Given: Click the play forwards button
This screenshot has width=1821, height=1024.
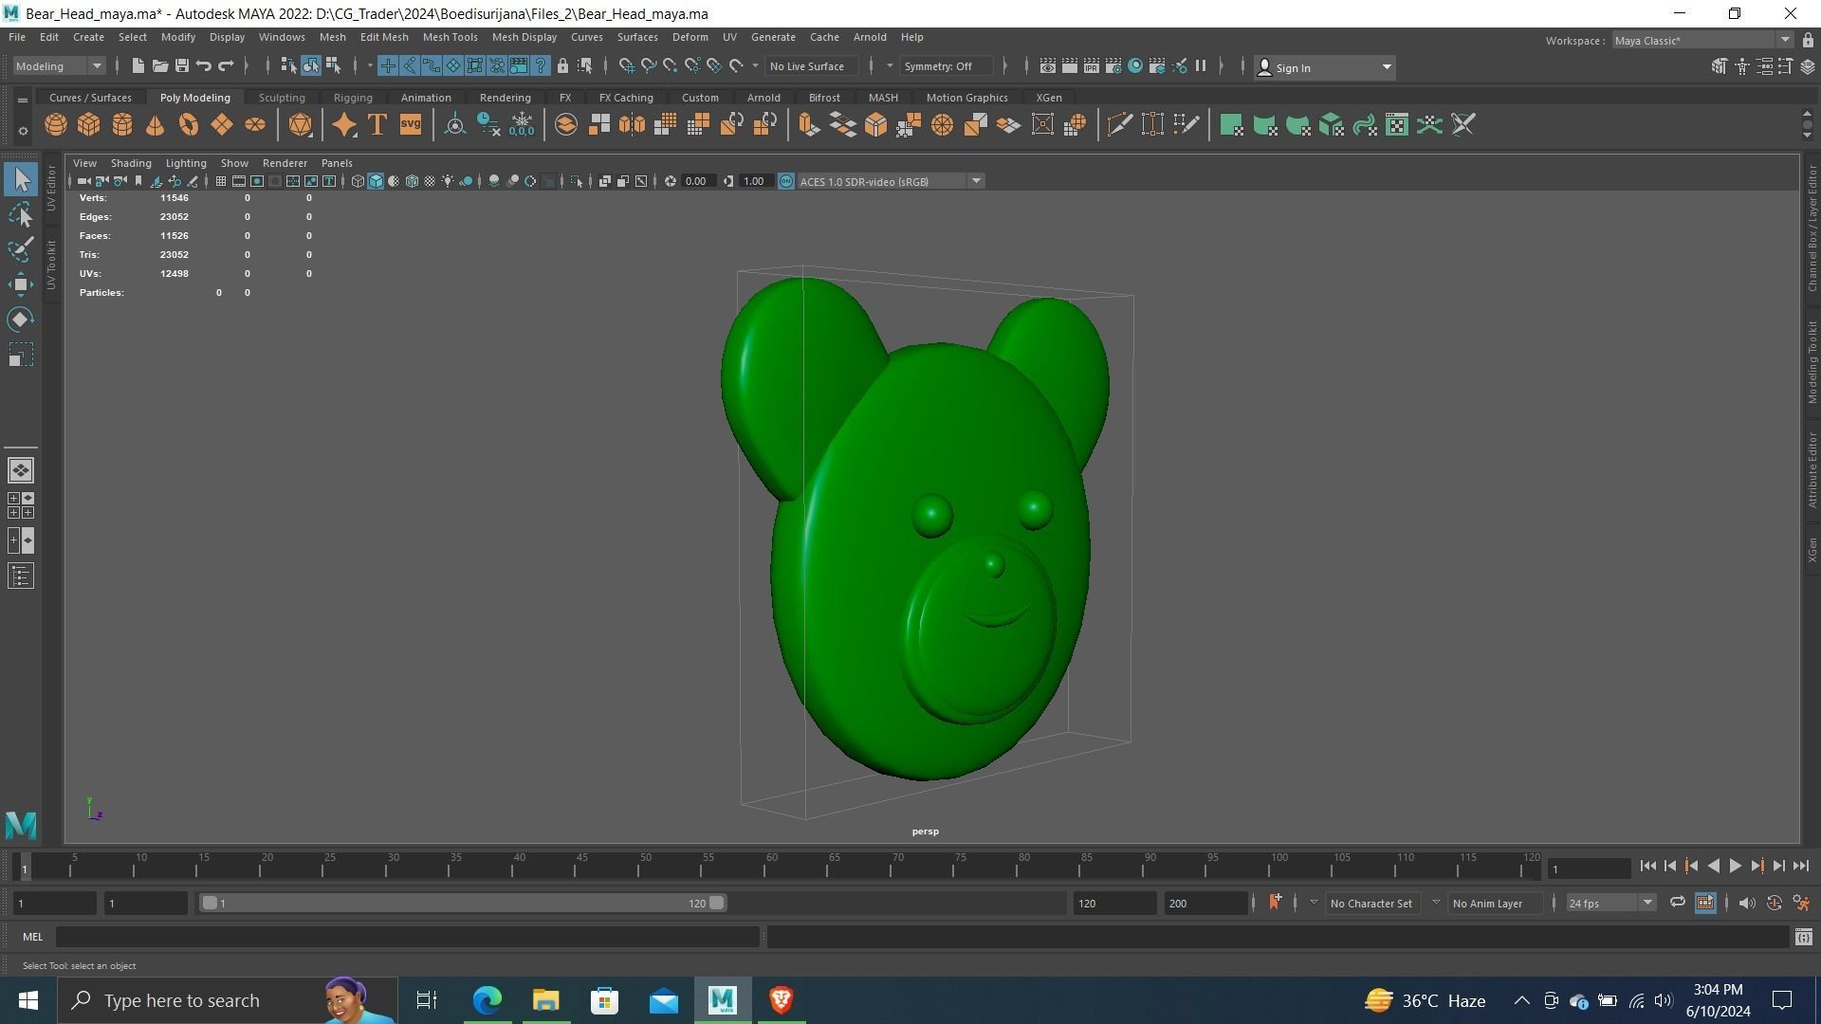Looking at the screenshot, I should tap(1735, 866).
